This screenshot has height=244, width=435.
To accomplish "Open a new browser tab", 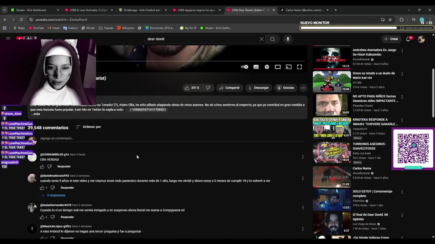I will 336,10.
